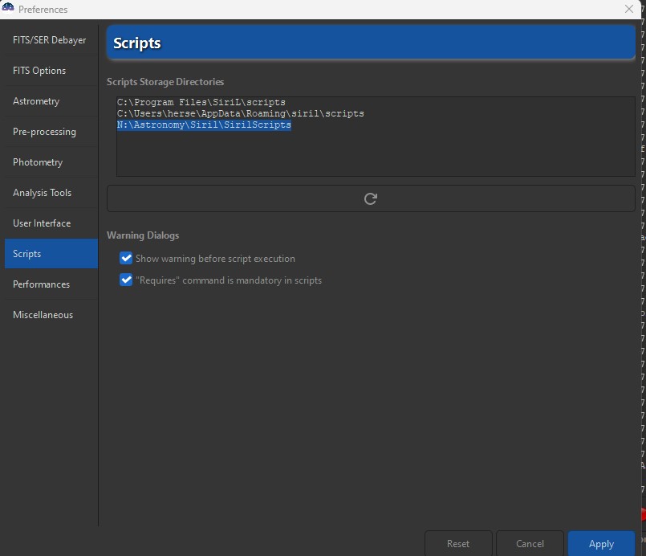Toggle "Requires" command is mandatory checkbox
This screenshot has height=556, width=646.
126,280
